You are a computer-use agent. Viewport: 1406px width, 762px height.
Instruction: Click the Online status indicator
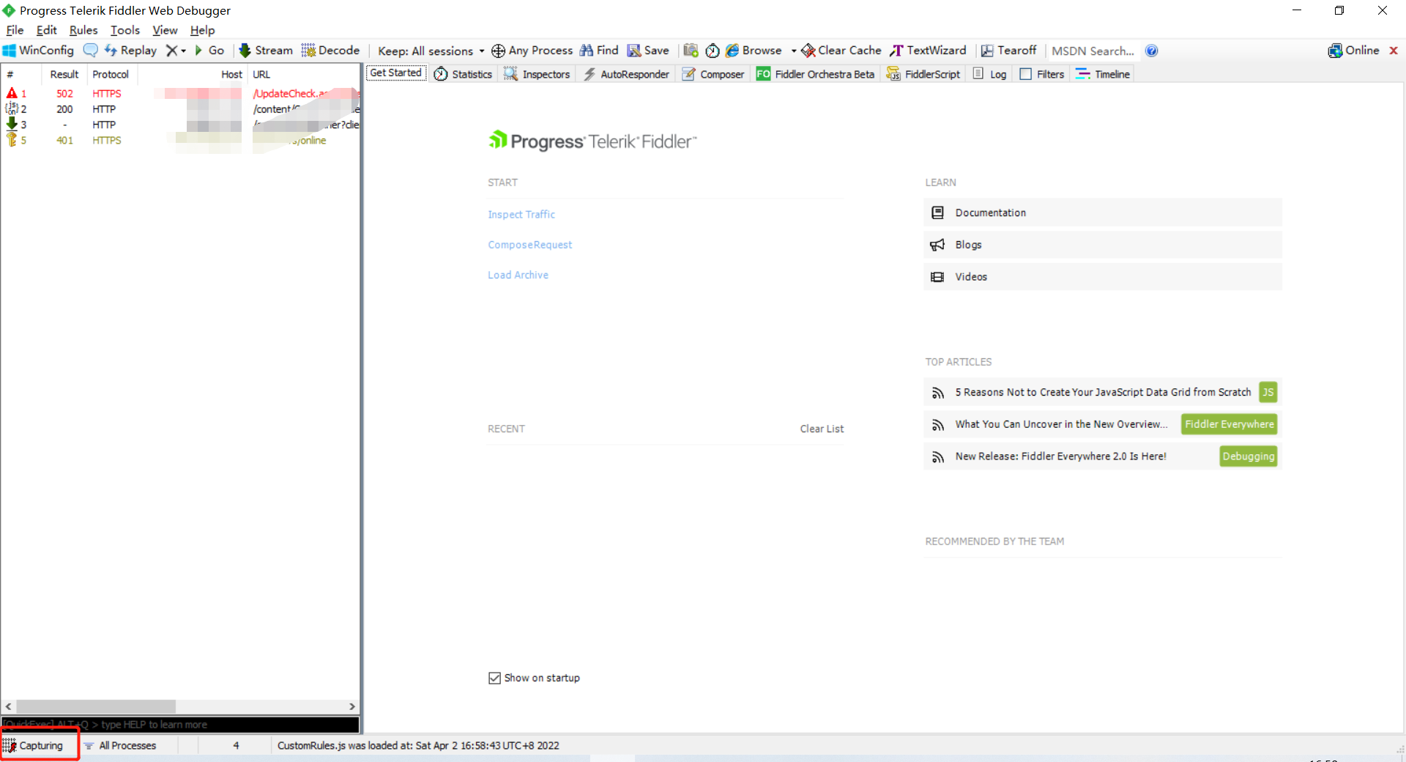[x=1353, y=51]
